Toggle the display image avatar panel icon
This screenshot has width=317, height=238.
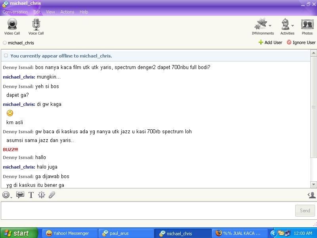pos(311,195)
